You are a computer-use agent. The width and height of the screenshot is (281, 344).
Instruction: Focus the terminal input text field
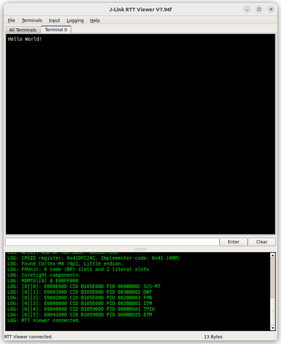tap(112, 242)
